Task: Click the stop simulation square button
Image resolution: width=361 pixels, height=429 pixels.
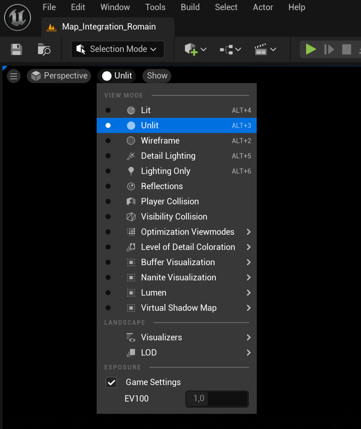Action: [x=347, y=49]
